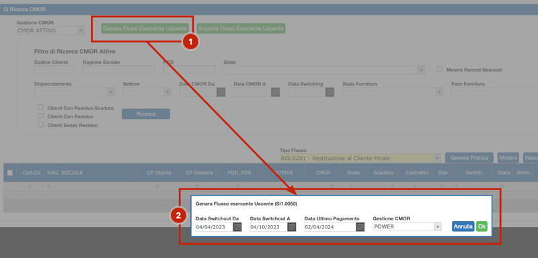The width and height of the screenshot is (538, 258).
Task: Tick Clienti Con Residuo Scaduto
Action: click(x=41, y=107)
